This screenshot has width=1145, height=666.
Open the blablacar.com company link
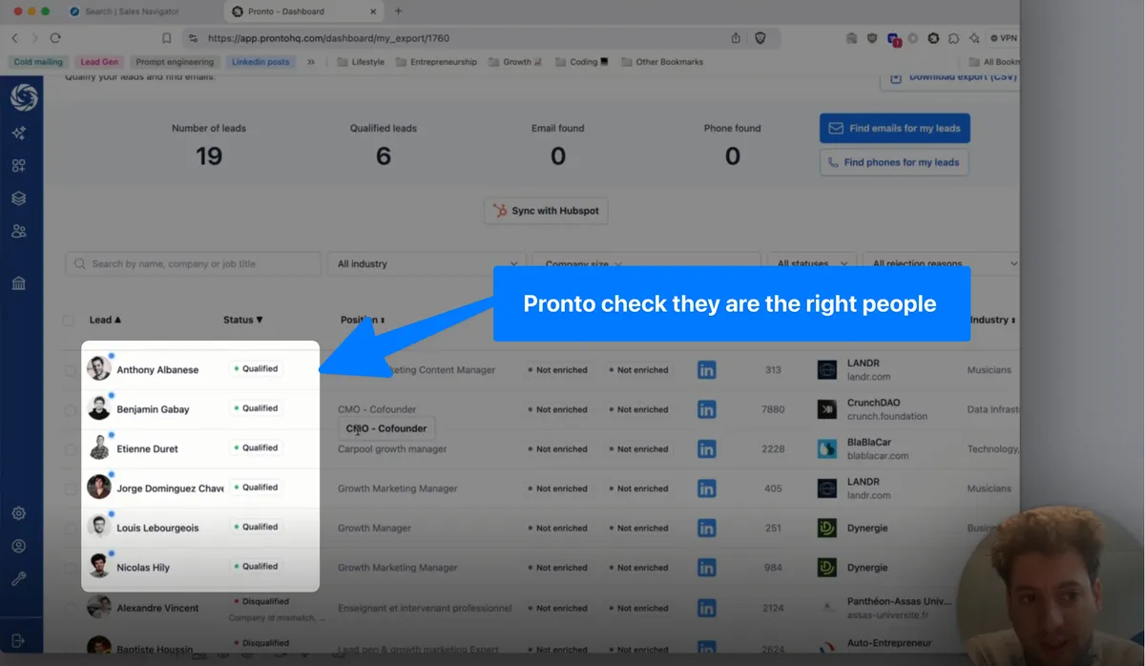click(x=878, y=456)
